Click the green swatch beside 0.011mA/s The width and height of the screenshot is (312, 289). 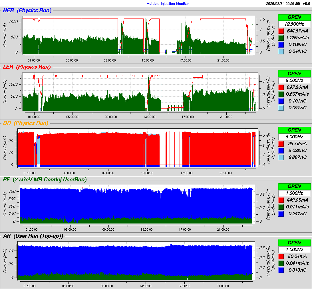tap(281, 207)
